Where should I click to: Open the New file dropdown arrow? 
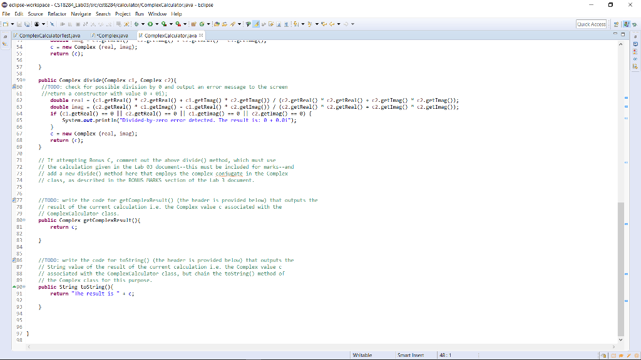point(13,24)
